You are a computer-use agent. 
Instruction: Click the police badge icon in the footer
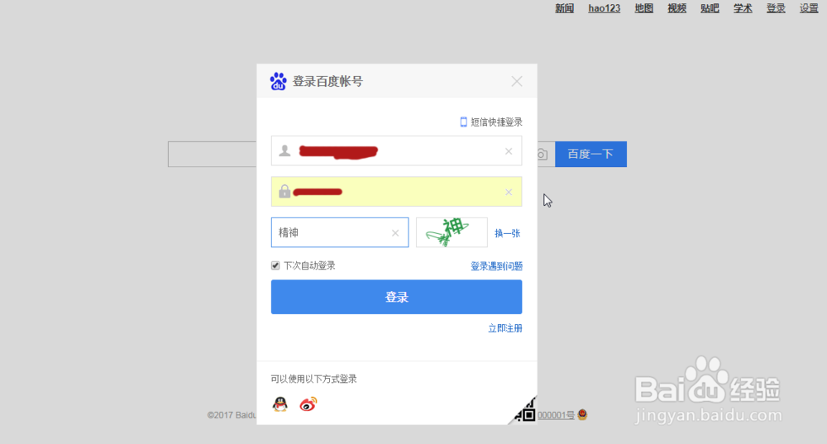coord(582,415)
